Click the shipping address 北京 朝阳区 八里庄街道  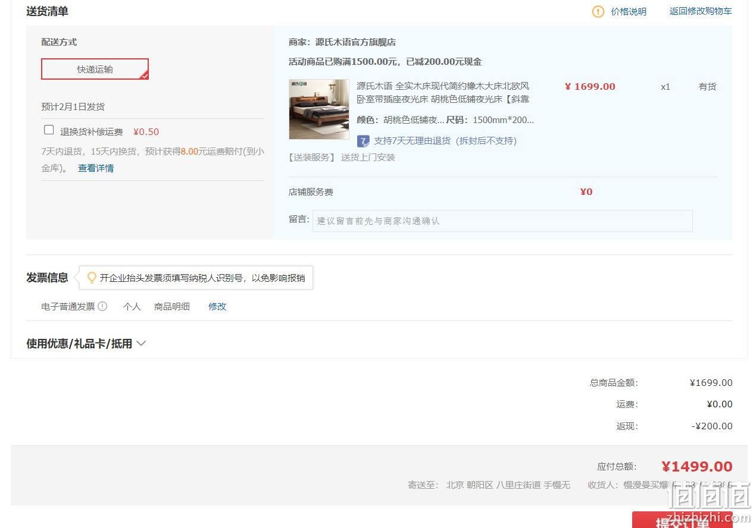(493, 485)
